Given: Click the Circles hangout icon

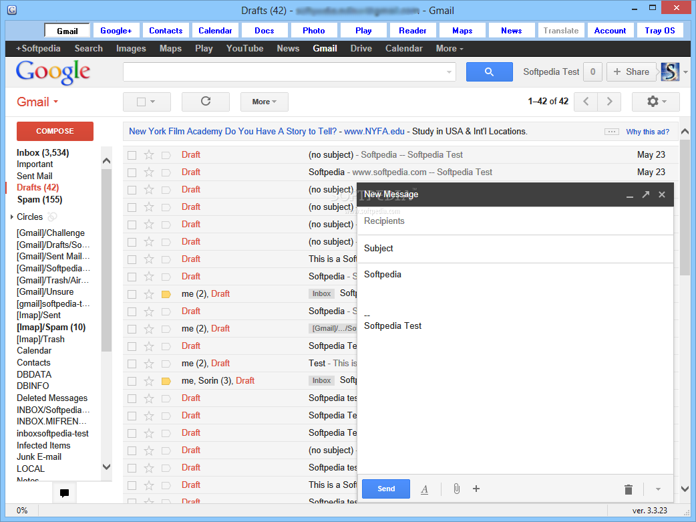Looking at the screenshot, I should click(x=52, y=217).
